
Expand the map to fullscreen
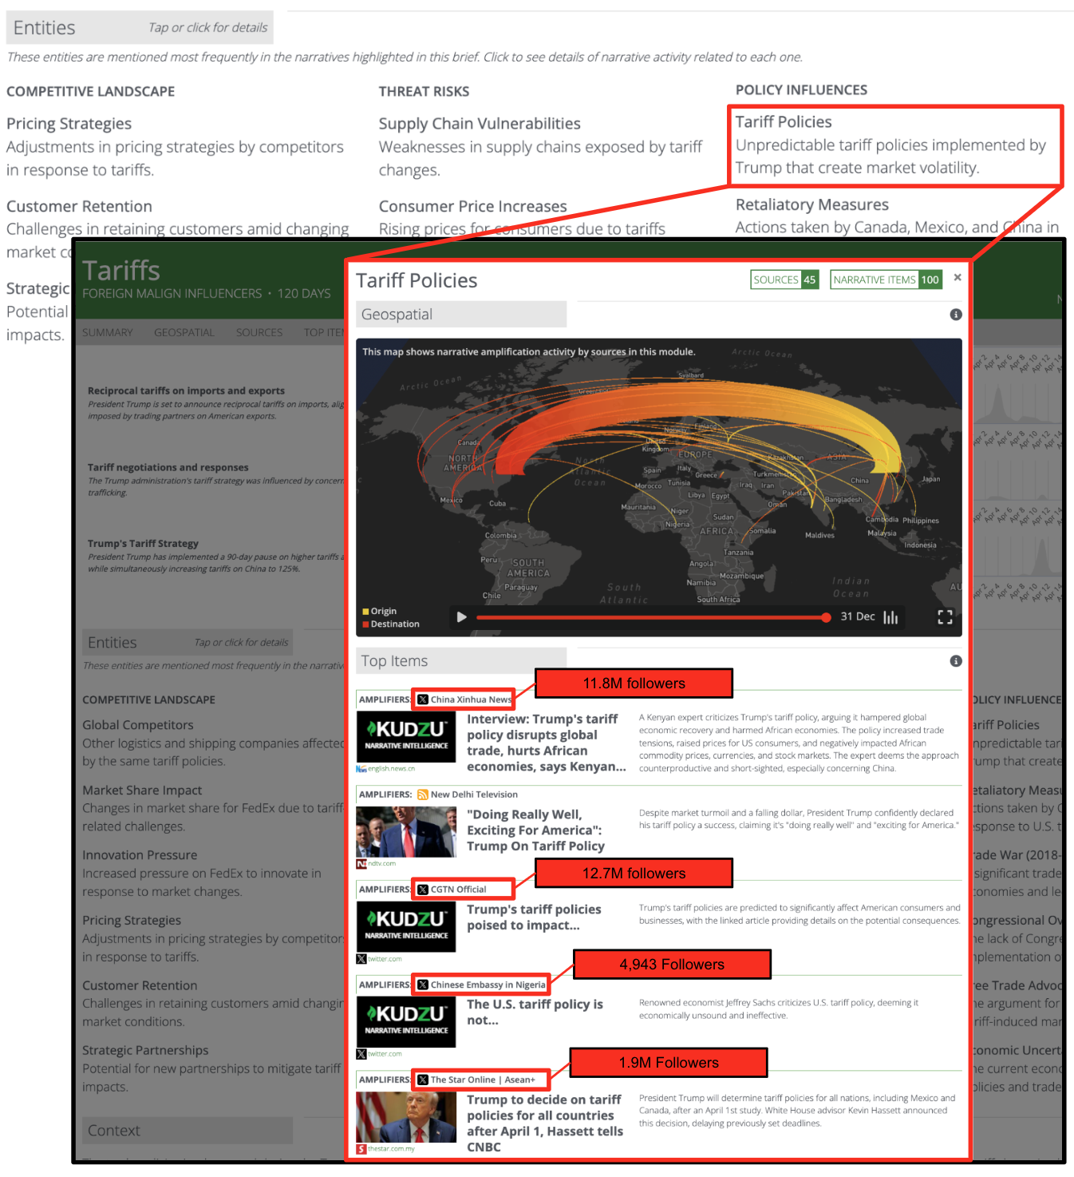(x=945, y=617)
